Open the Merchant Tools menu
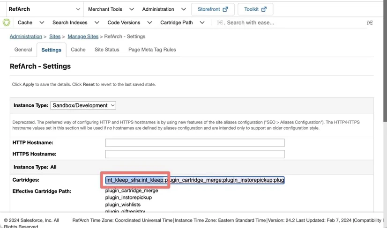Viewport: 387px width, 228px height. pyautogui.click(x=111, y=9)
